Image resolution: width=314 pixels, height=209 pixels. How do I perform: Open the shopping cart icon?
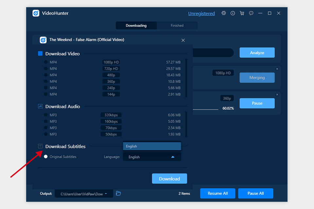(x=242, y=13)
